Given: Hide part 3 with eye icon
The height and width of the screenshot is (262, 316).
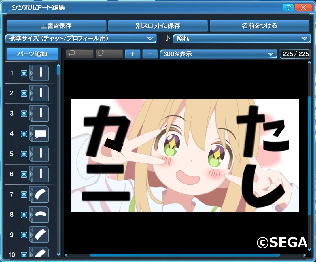Looking at the screenshot, I should [x=24, y=114].
